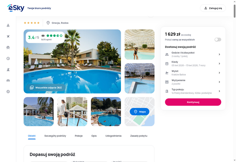This screenshot has height=162, width=236.
Task: Click Zaloguj się button
Action: [x=213, y=8]
